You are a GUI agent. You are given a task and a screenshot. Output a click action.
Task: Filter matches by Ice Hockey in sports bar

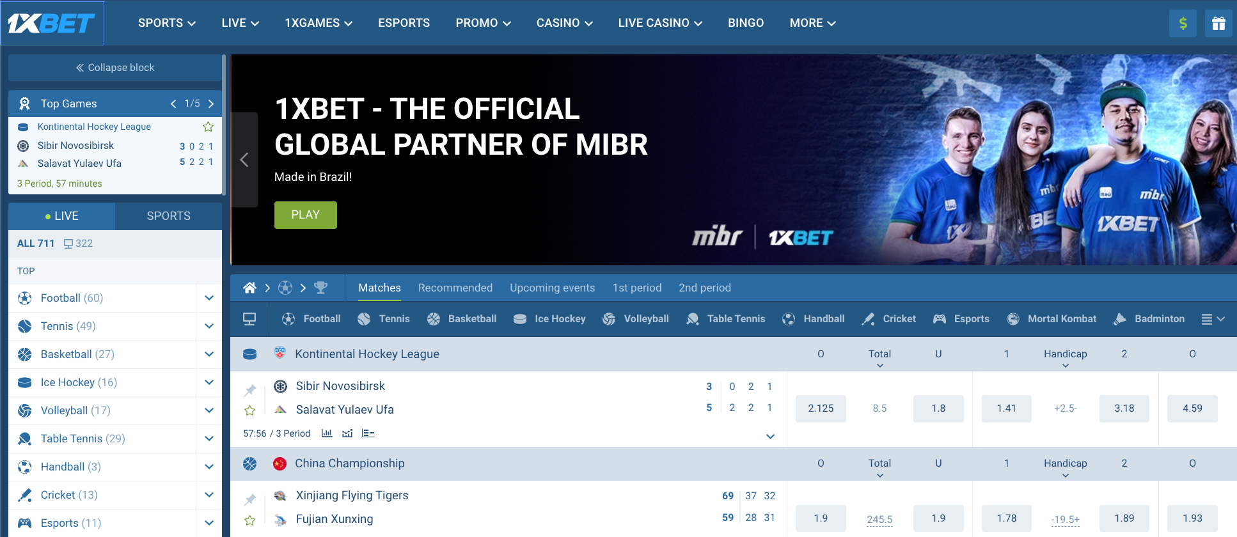[x=549, y=319]
